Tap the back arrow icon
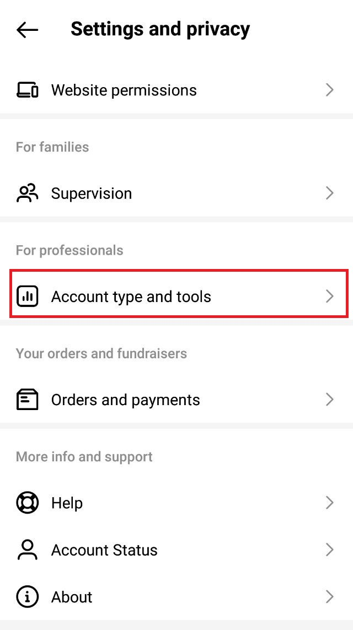 coord(27,30)
